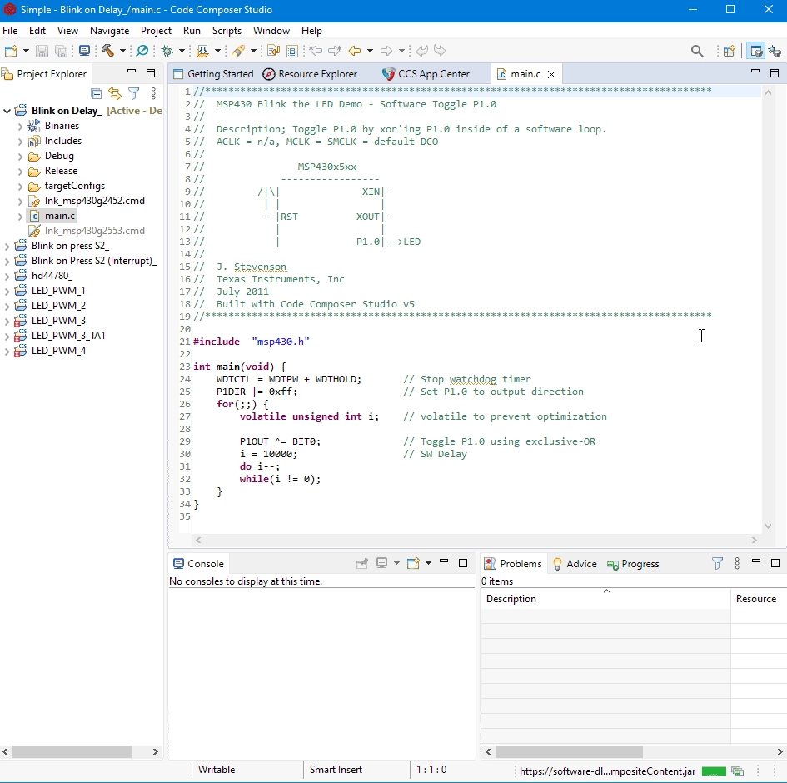787x783 pixels.
Task: Maximize the Project Explorer panel
Action: tap(151, 73)
